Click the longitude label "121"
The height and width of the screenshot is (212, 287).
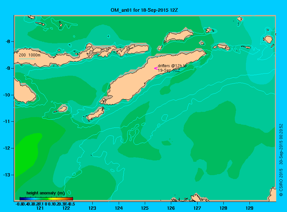[40, 208]
